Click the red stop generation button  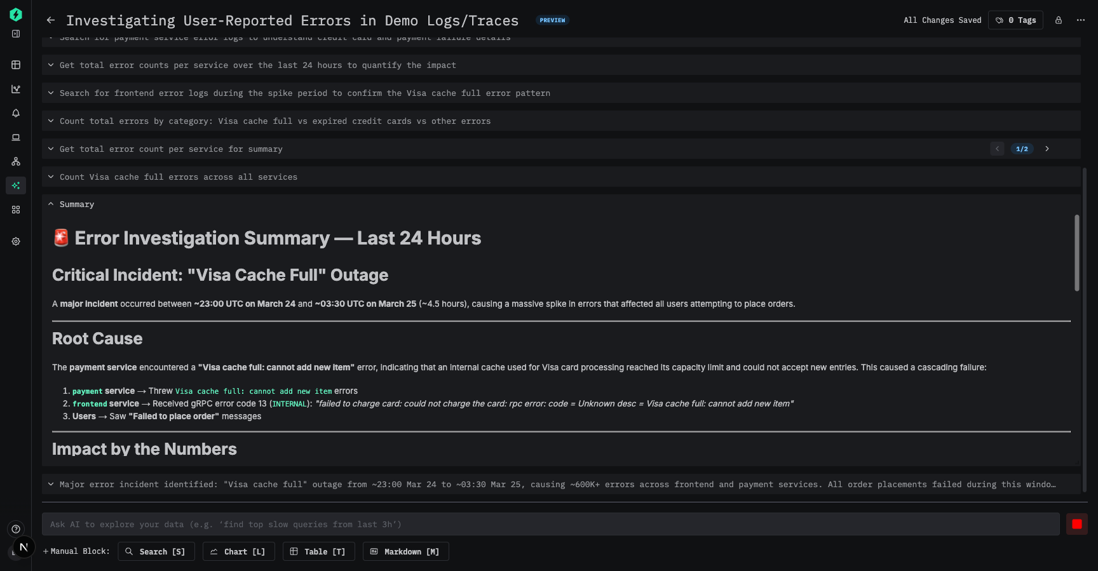coord(1076,524)
